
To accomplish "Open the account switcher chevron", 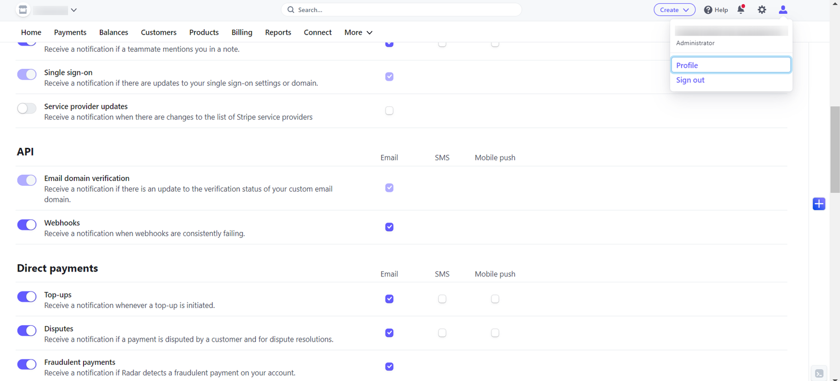I will [74, 10].
